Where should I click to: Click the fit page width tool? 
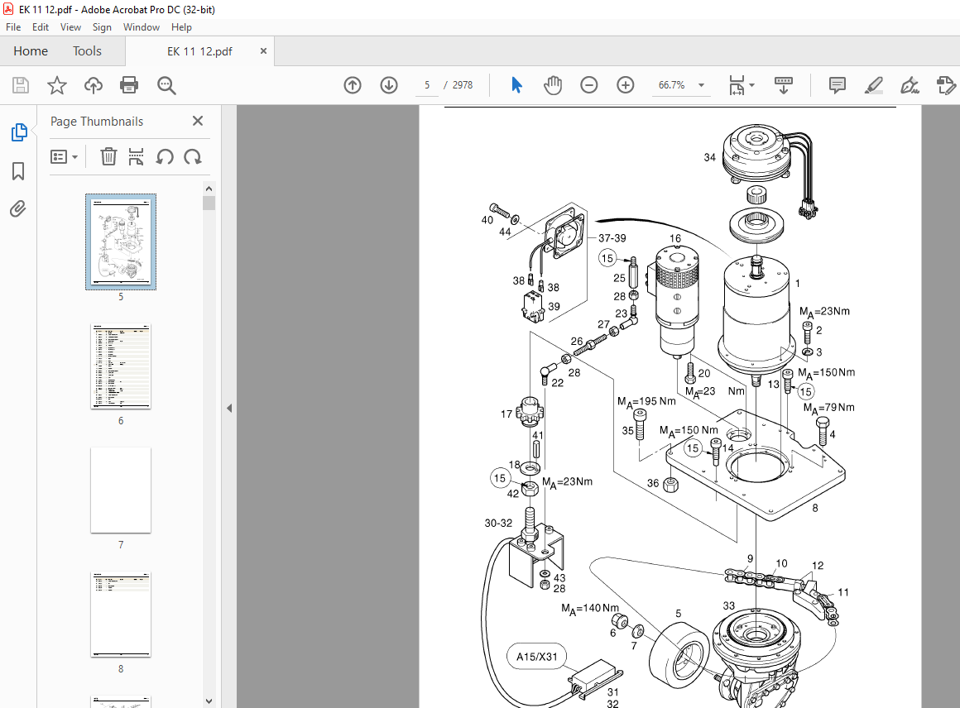coord(737,85)
